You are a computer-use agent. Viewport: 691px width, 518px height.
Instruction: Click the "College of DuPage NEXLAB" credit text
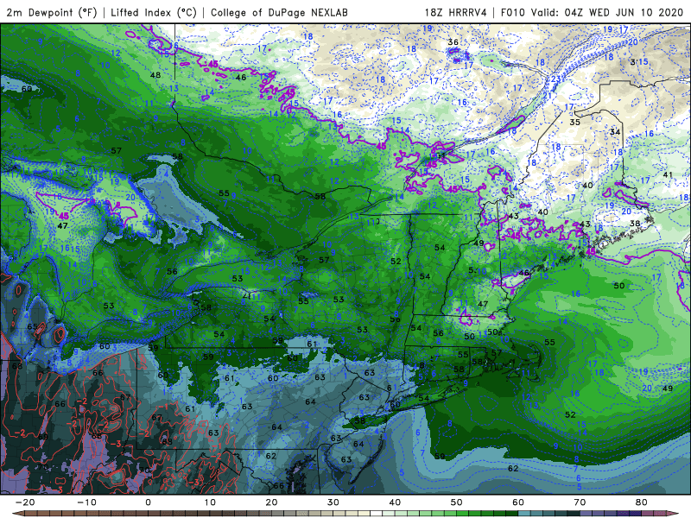click(x=279, y=12)
